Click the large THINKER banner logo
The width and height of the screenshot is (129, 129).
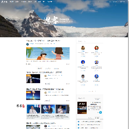[x=58, y=20]
